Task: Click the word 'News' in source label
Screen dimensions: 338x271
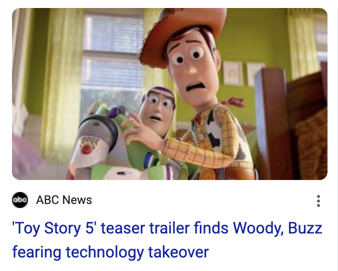Action: [x=77, y=200]
